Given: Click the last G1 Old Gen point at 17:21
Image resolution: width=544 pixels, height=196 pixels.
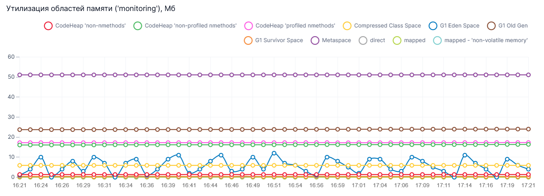Looking at the screenshot, I should [528, 129].
